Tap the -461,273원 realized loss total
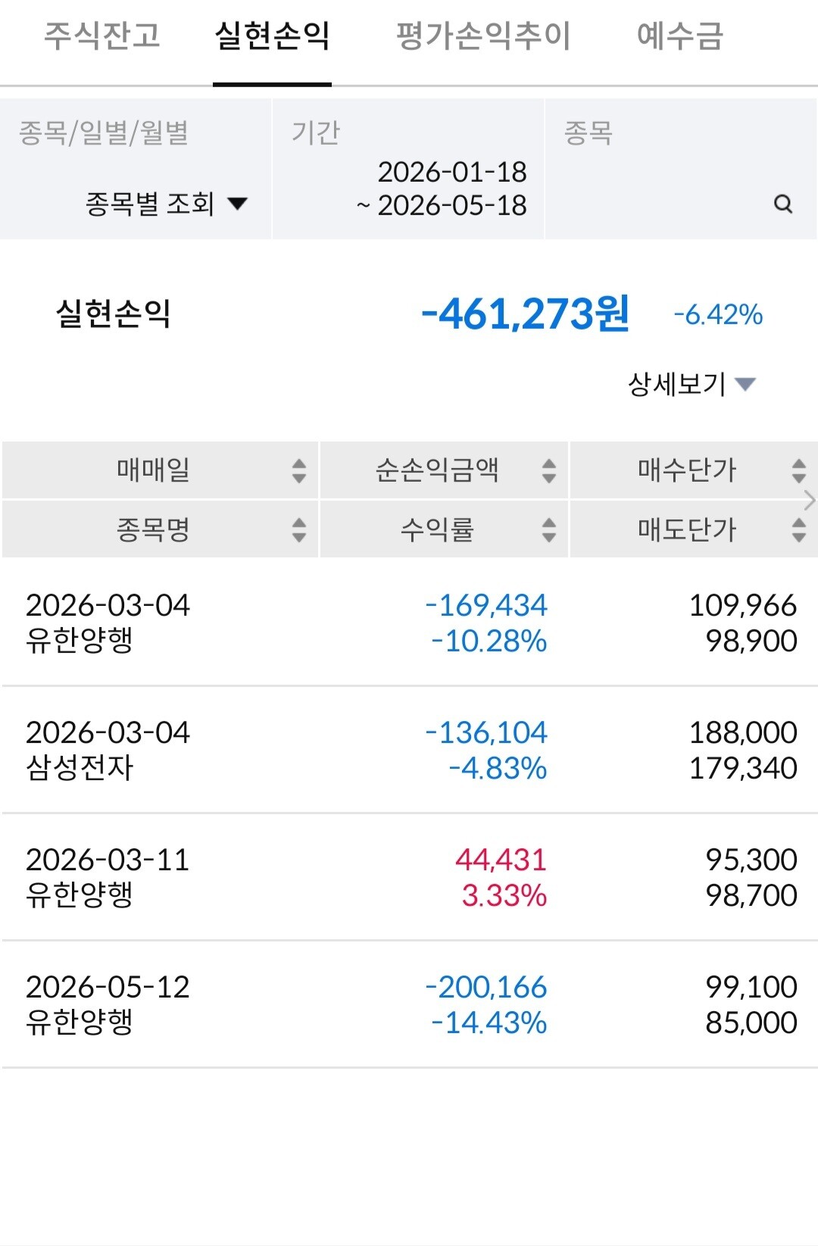 (525, 314)
